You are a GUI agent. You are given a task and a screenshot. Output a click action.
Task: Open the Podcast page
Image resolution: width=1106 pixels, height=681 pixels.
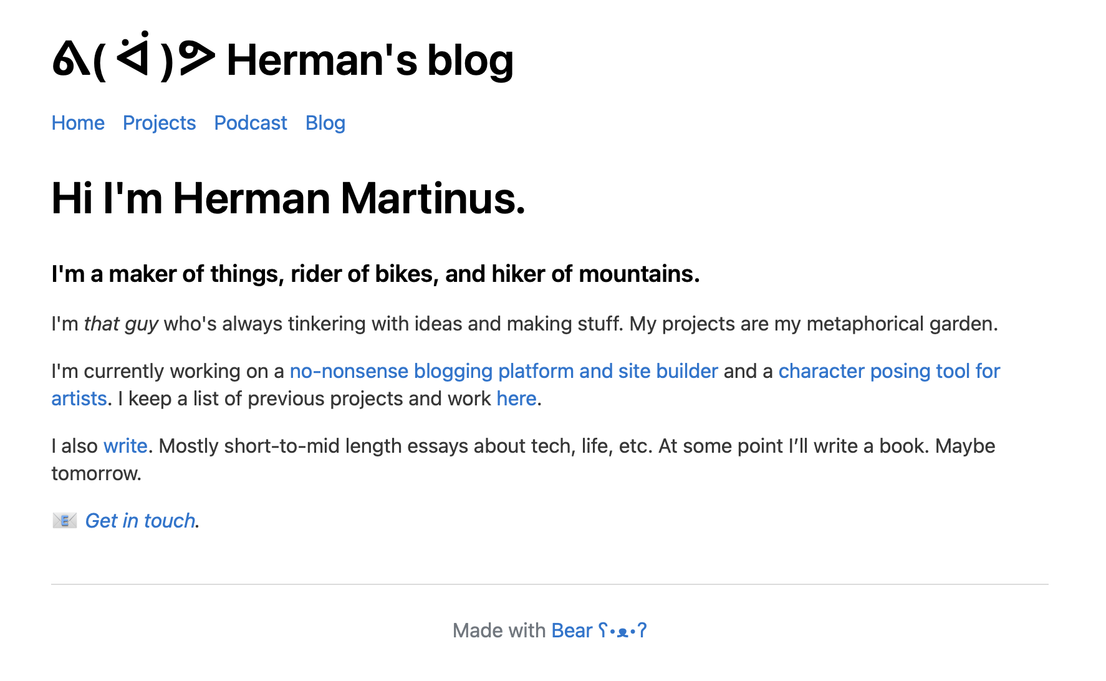(x=251, y=123)
